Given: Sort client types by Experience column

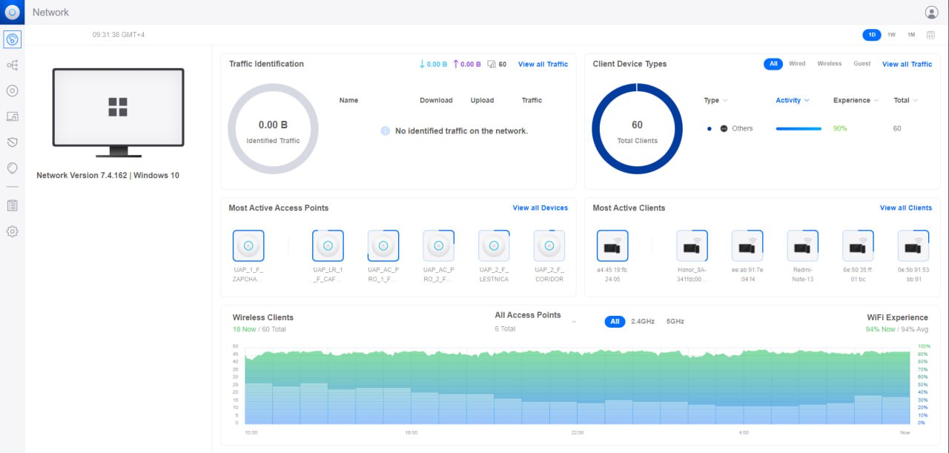Looking at the screenshot, I should (856, 100).
